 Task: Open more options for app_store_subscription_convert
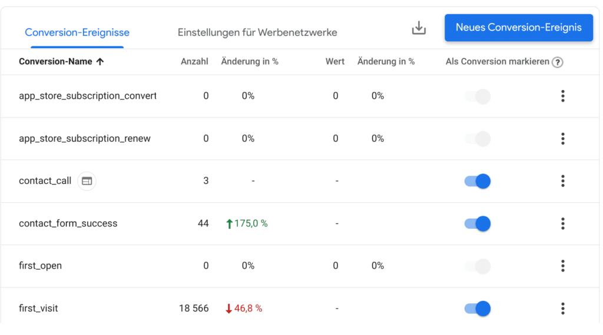562,96
